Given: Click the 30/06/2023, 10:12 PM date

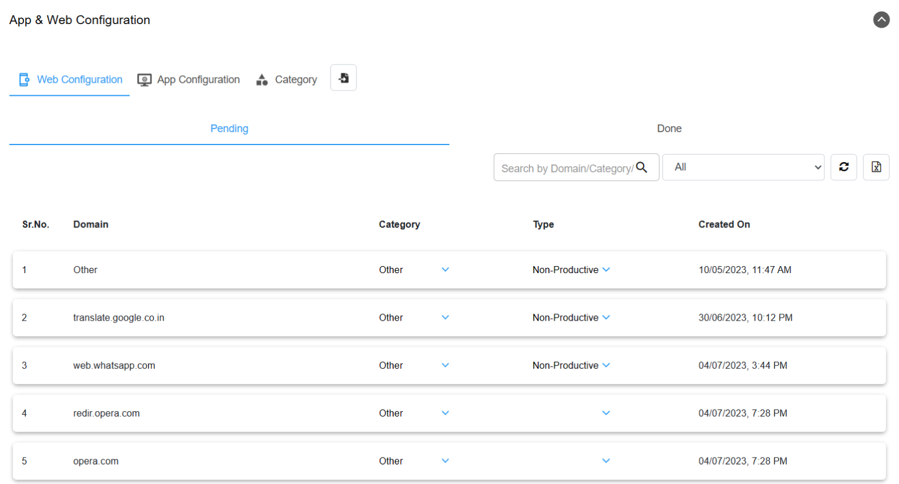Looking at the screenshot, I should pos(745,318).
